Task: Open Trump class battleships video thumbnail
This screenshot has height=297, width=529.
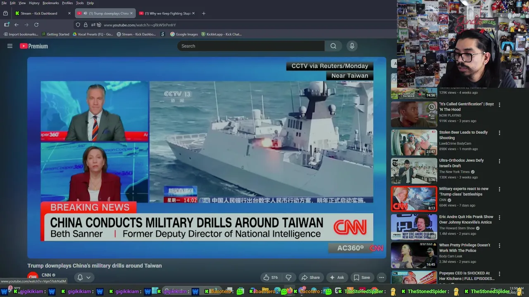Action: click(x=414, y=199)
